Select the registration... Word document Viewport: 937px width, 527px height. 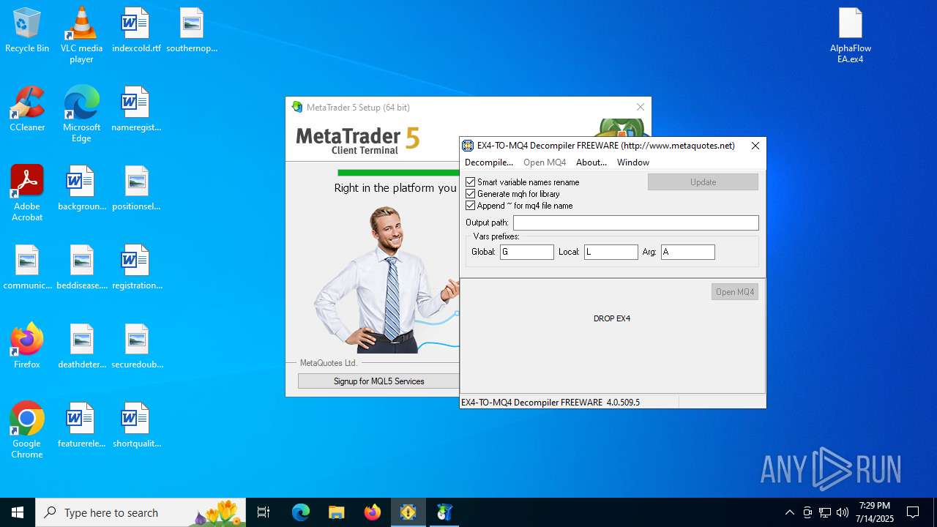click(x=136, y=268)
